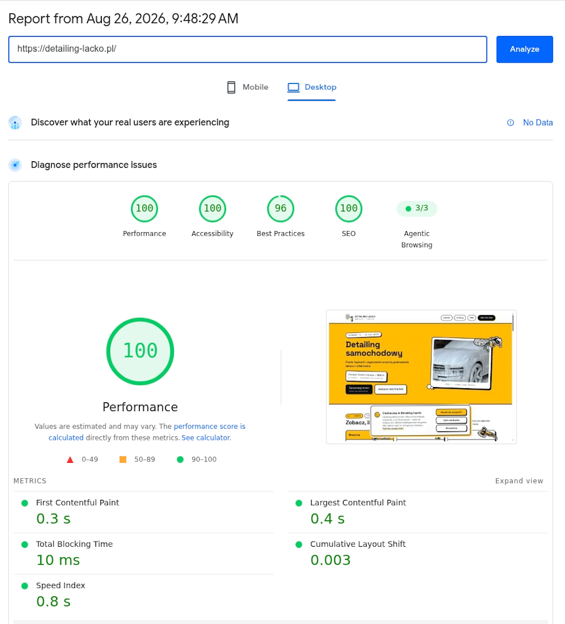565x624 pixels.
Task: Click the No Data info icon
Action: (511, 123)
